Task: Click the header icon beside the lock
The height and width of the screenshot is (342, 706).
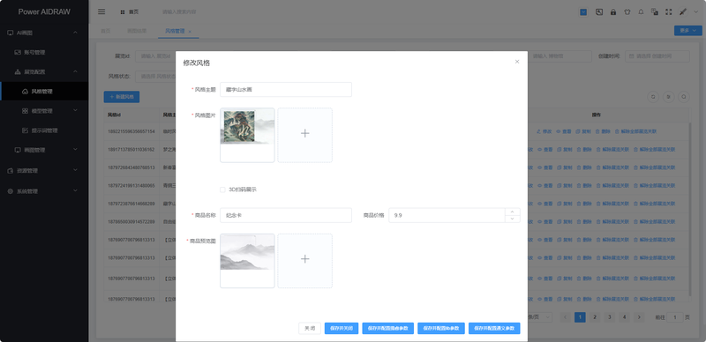Action: [599, 12]
